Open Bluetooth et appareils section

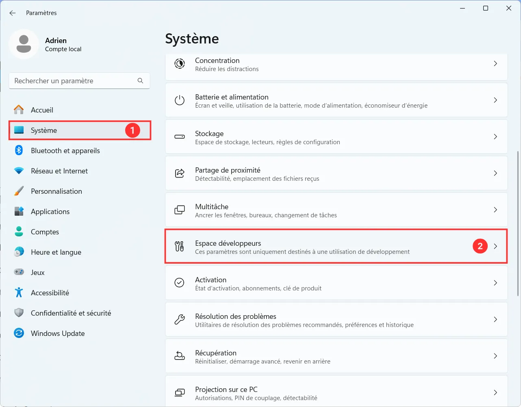65,151
